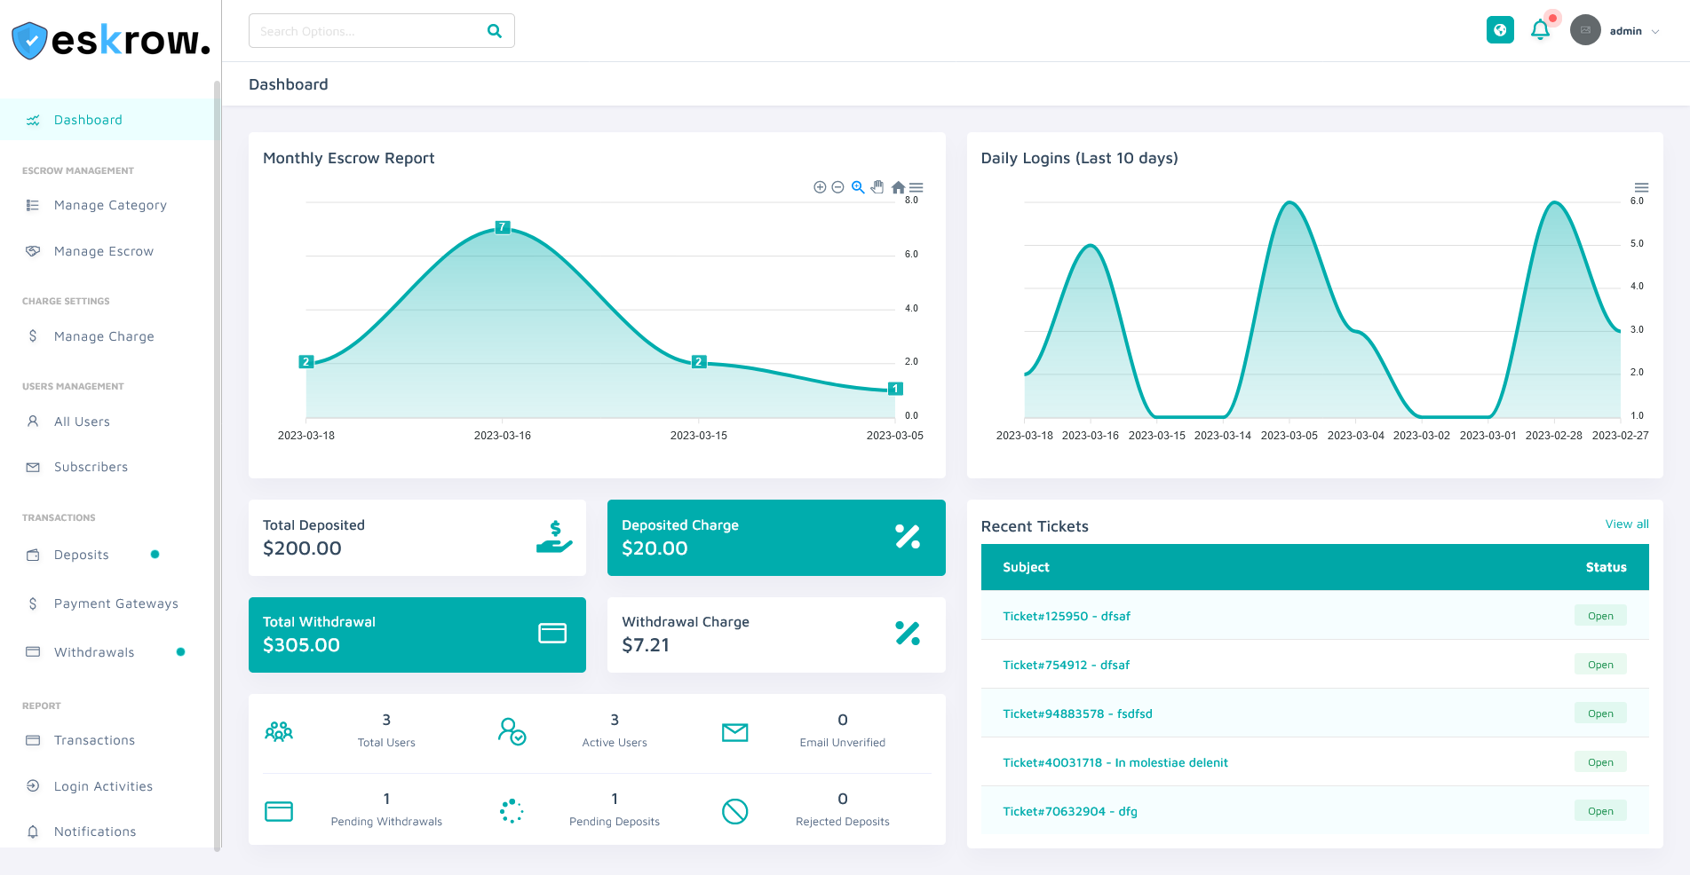Go to Payment Gateways menu item
The width and height of the screenshot is (1690, 875).
point(115,603)
